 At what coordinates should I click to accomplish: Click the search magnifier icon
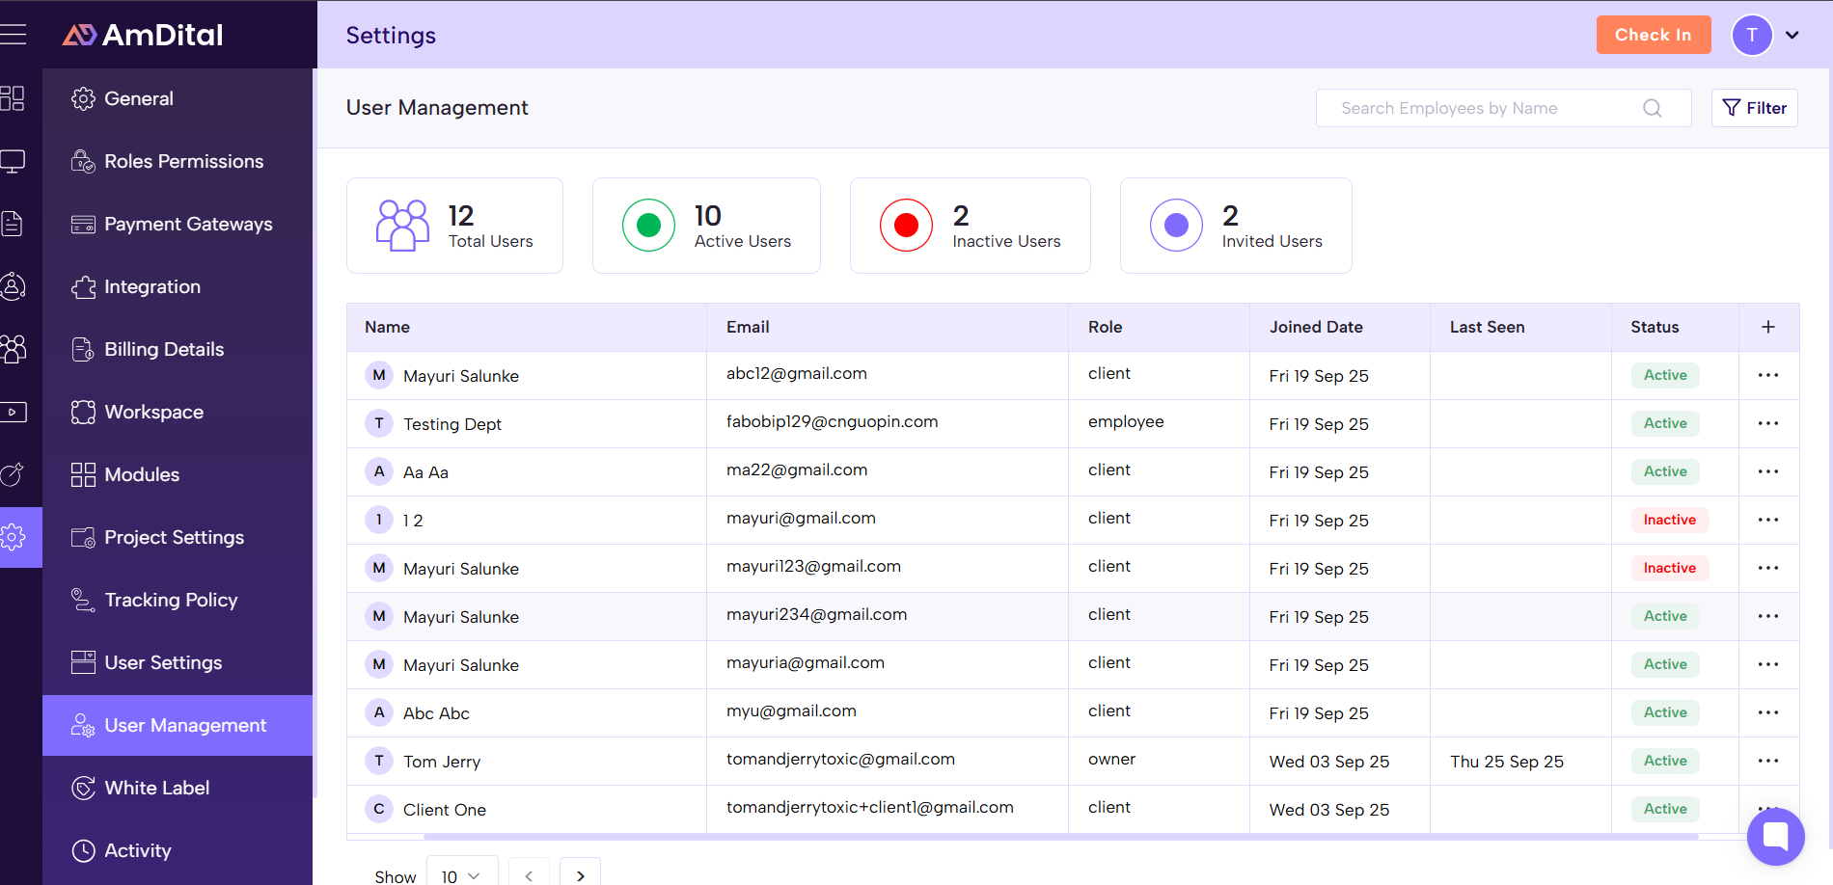pyautogui.click(x=1652, y=108)
